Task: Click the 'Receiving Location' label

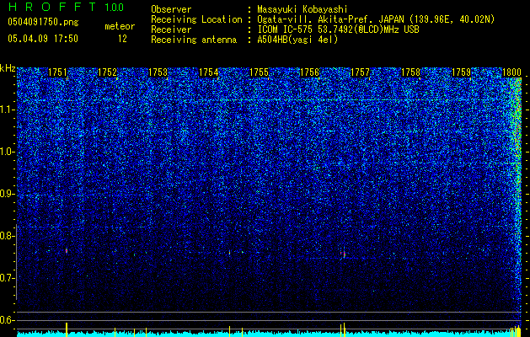Action: click(196, 19)
